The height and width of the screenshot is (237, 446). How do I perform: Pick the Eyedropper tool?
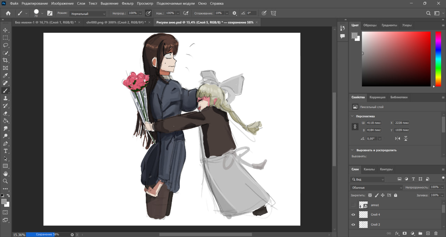6,76
